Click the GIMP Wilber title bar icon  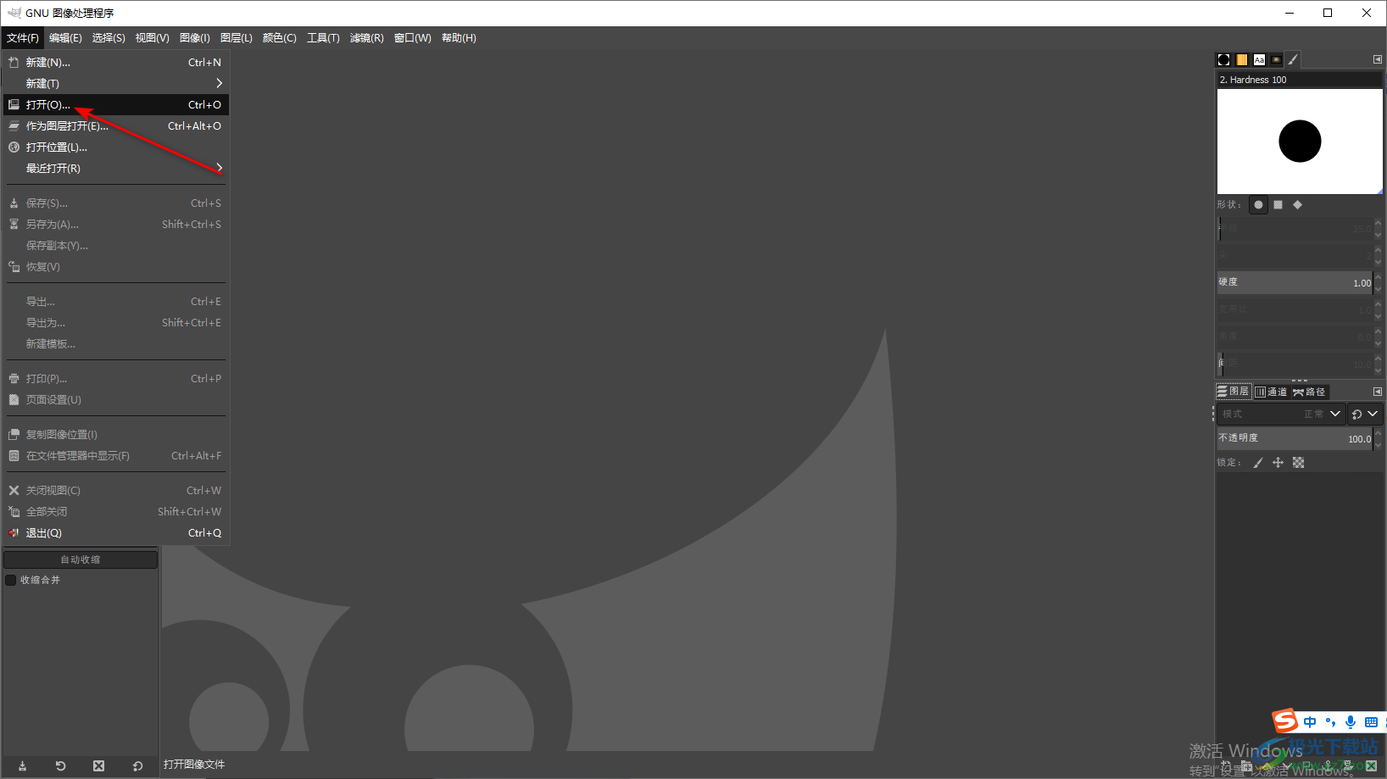(14, 13)
